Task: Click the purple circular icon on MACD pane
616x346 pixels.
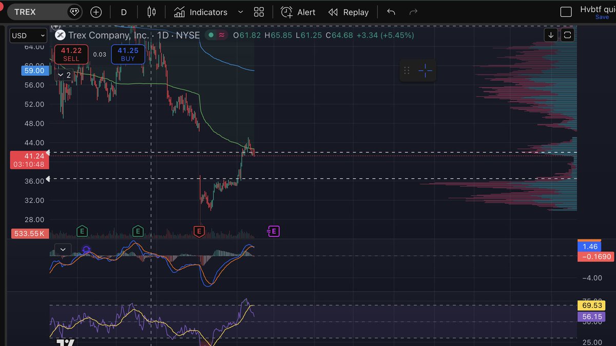Action: pyautogui.click(x=86, y=250)
